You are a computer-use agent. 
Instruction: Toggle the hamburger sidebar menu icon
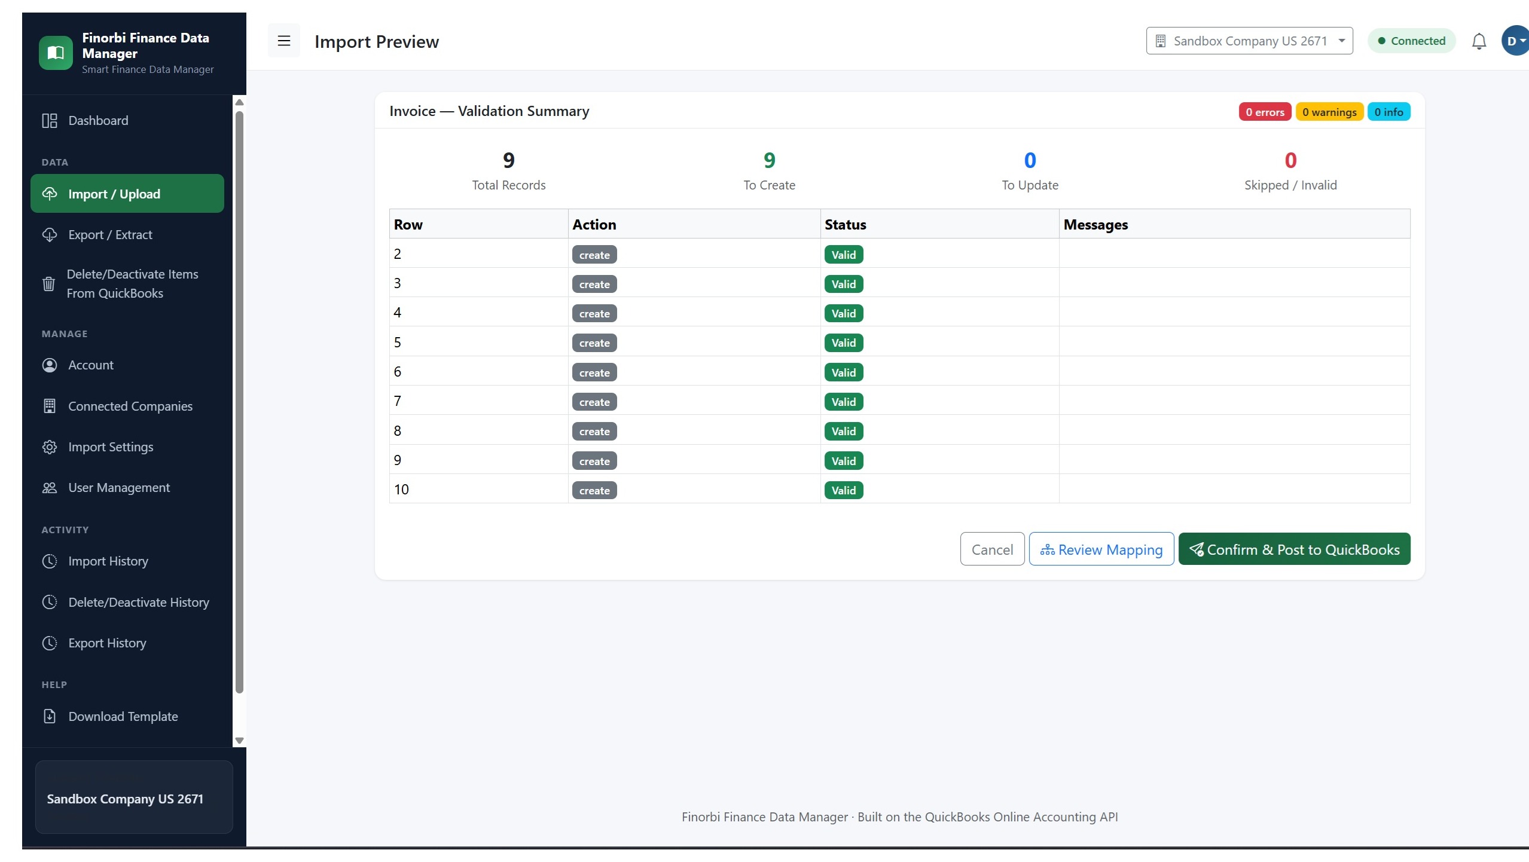coord(284,41)
